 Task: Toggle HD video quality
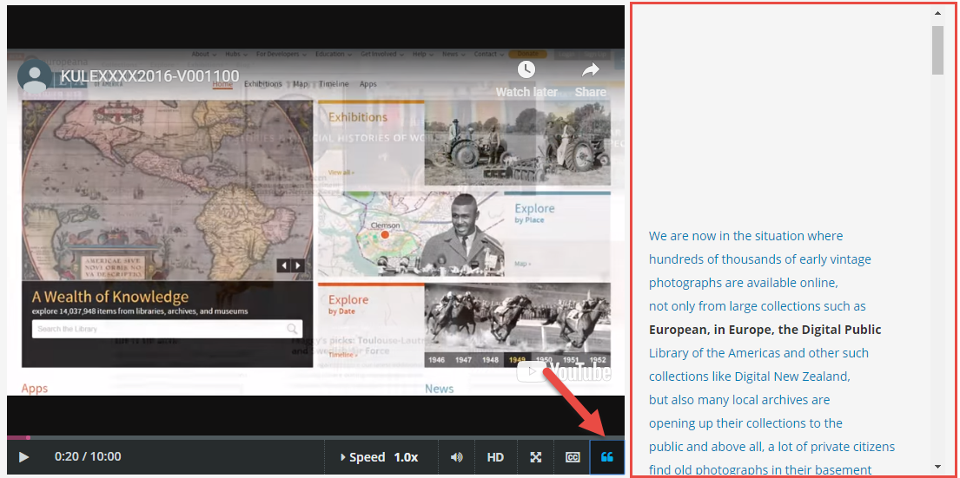pos(495,457)
